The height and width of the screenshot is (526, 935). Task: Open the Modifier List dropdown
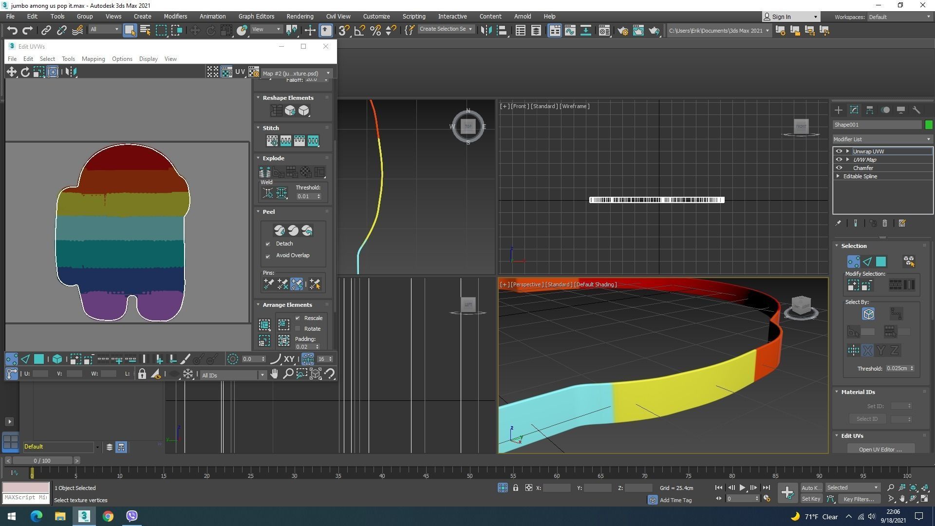tap(882, 139)
